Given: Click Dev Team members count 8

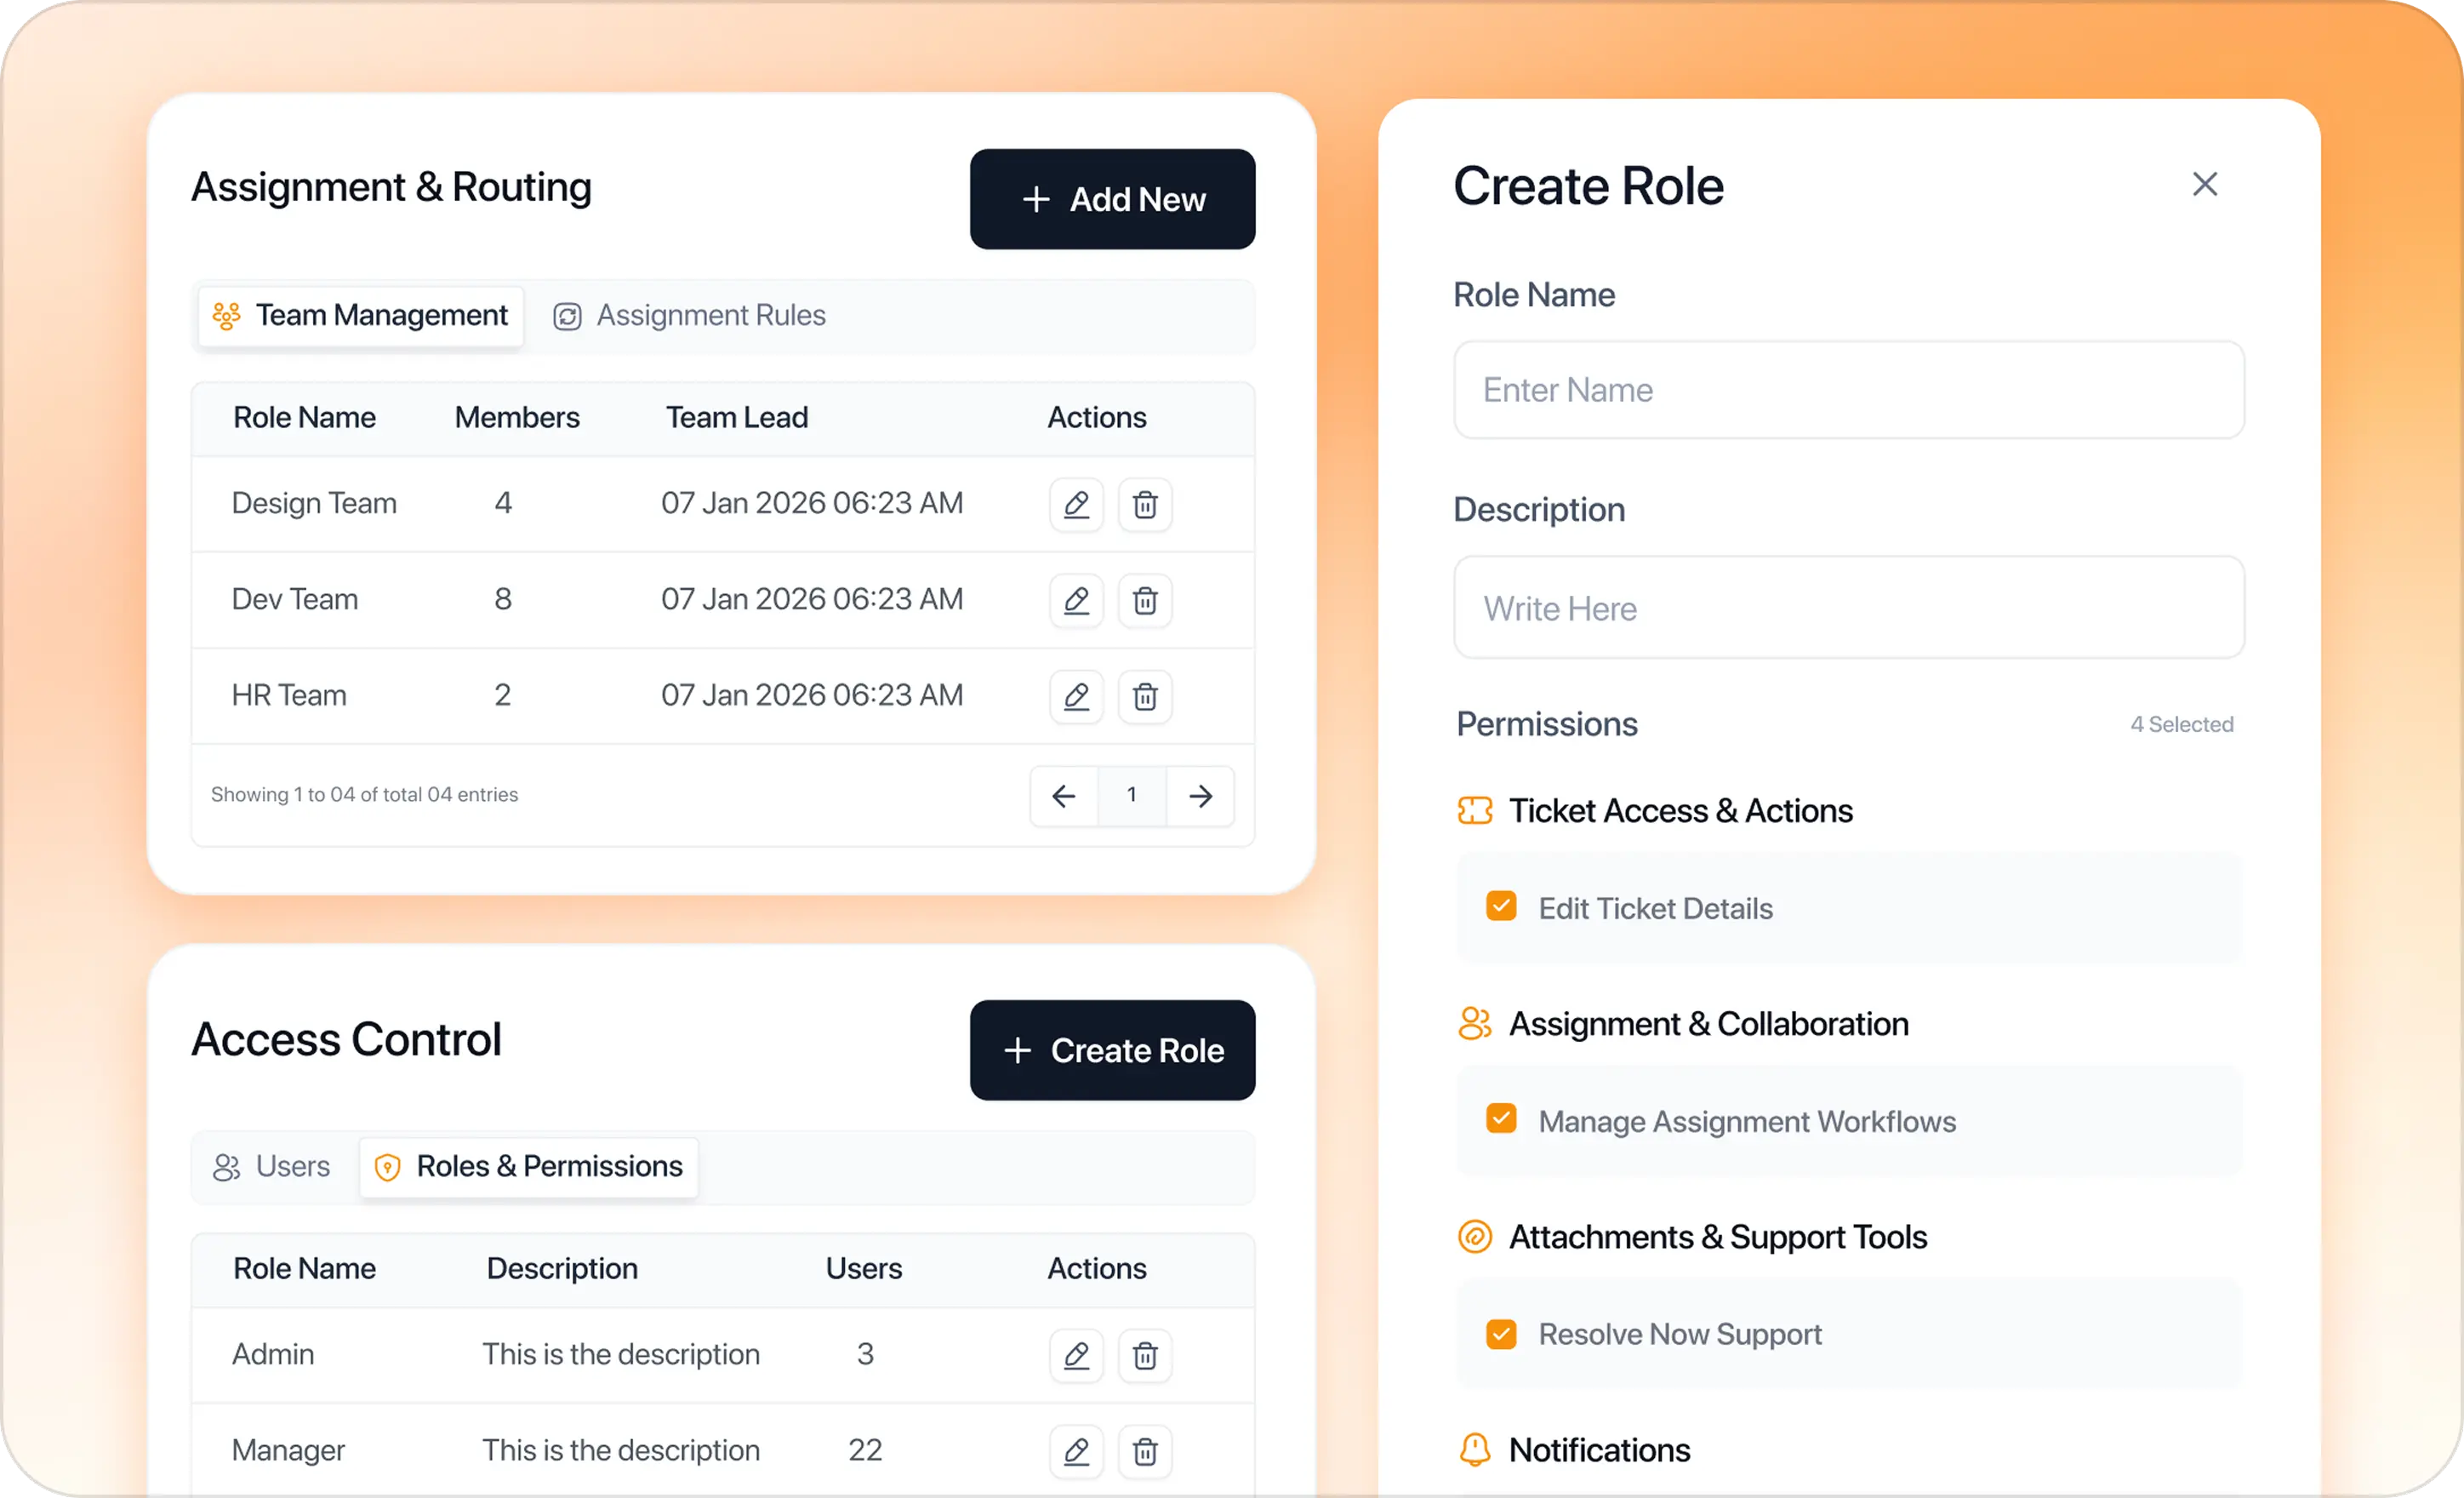Looking at the screenshot, I should coord(503,599).
